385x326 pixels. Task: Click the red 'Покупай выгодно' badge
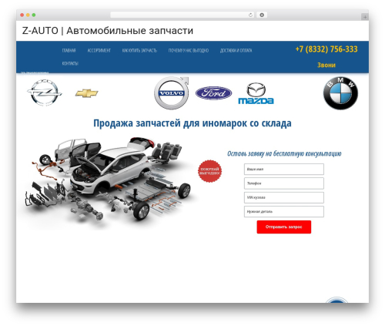(209, 171)
